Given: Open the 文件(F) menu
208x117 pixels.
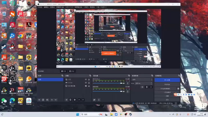Looking at the screenshot, I should click(x=40, y=7).
